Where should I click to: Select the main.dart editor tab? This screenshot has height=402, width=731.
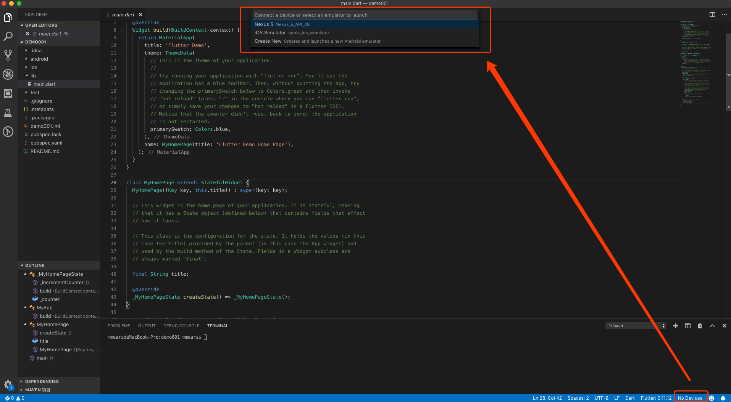[123, 14]
